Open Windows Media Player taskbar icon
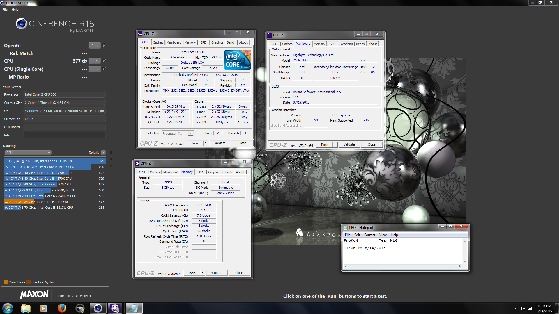559x314 pixels. (44, 308)
